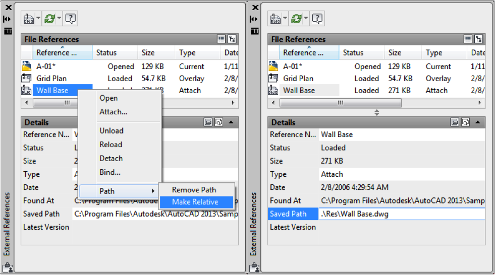This screenshot has width=495, height=275.
Task: Click Saved Path label in right Details
Action: [293, 214]
